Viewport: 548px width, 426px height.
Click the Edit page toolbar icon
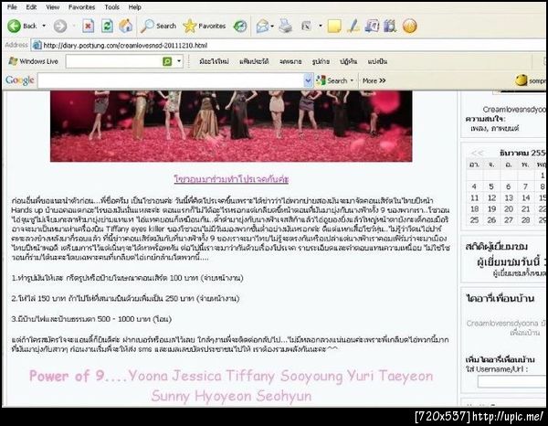[x=306, y=26]
